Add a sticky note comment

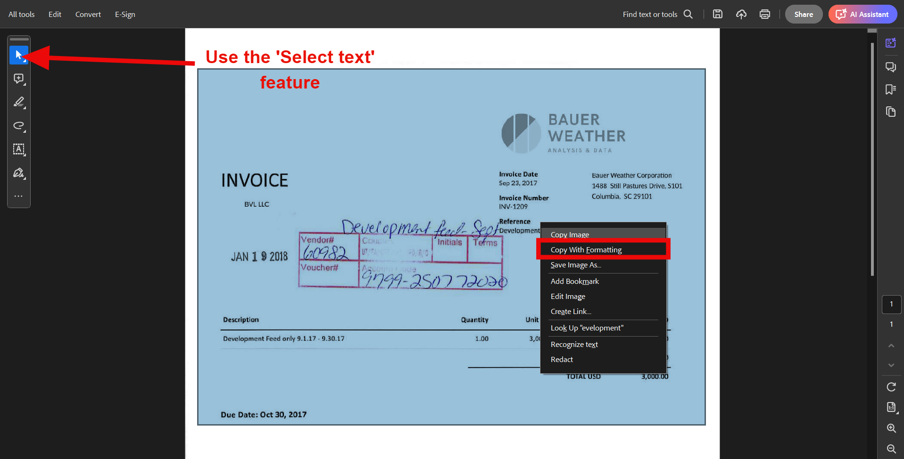[x=19, y=79]
